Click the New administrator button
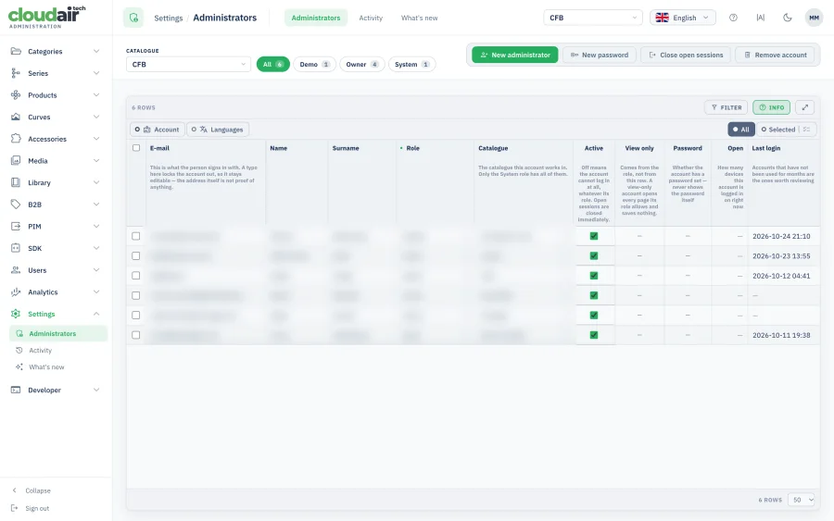The width and height of the screenshot is (834, 521). [x=515, y=55]
